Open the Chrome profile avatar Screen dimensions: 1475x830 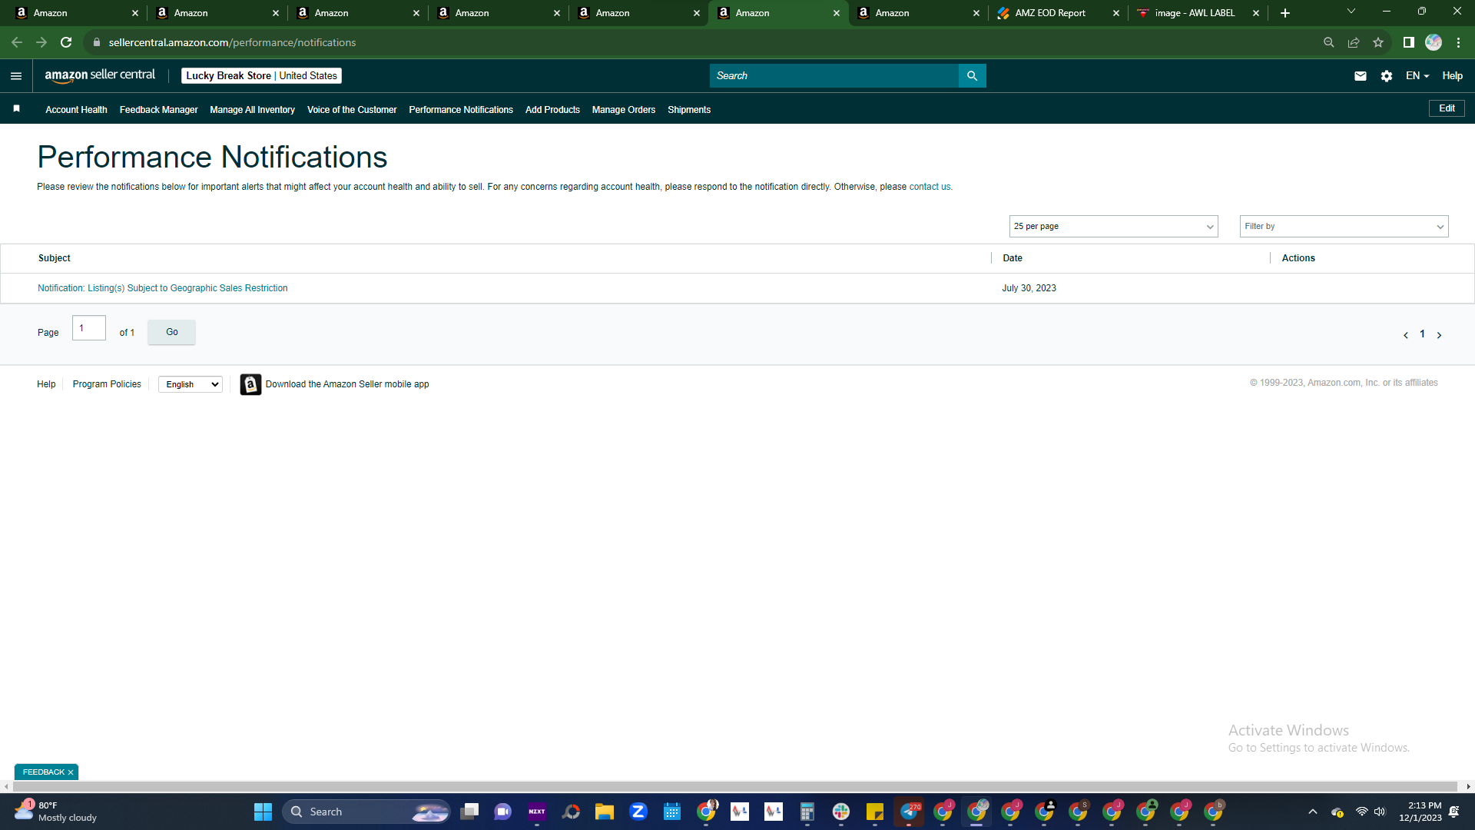pyautogui.click(x=1434, y=42)
